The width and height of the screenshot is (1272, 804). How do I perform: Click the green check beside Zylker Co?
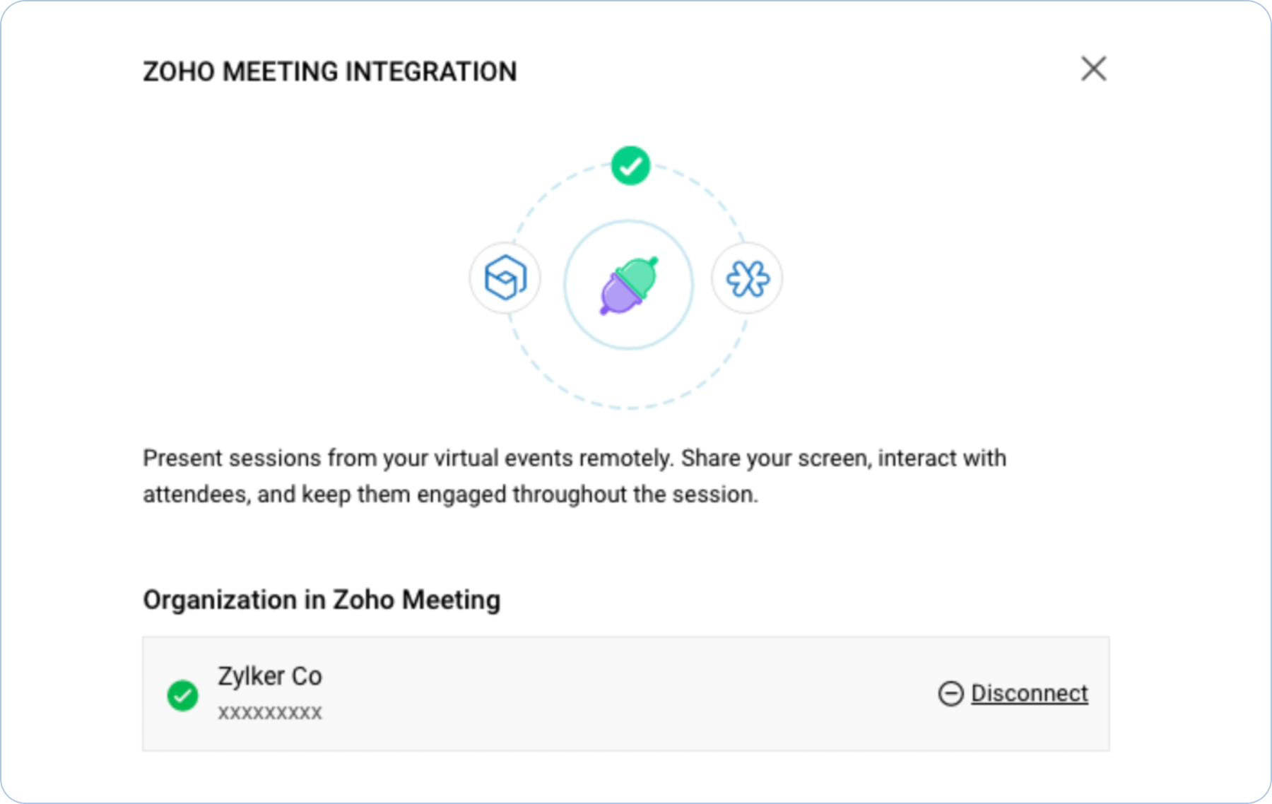182,695
